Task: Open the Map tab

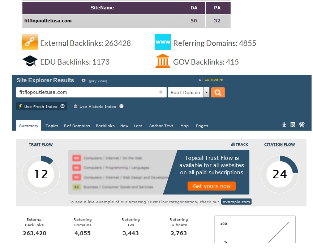Action: pyautogui.click(x=184, y=126)
